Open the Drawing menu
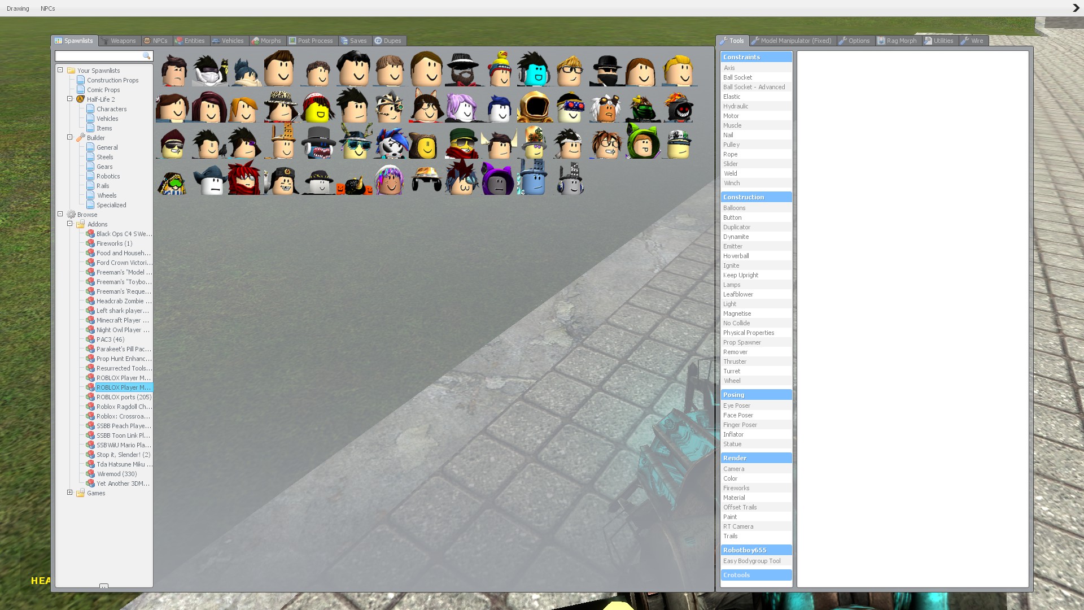 coord(18,8)
